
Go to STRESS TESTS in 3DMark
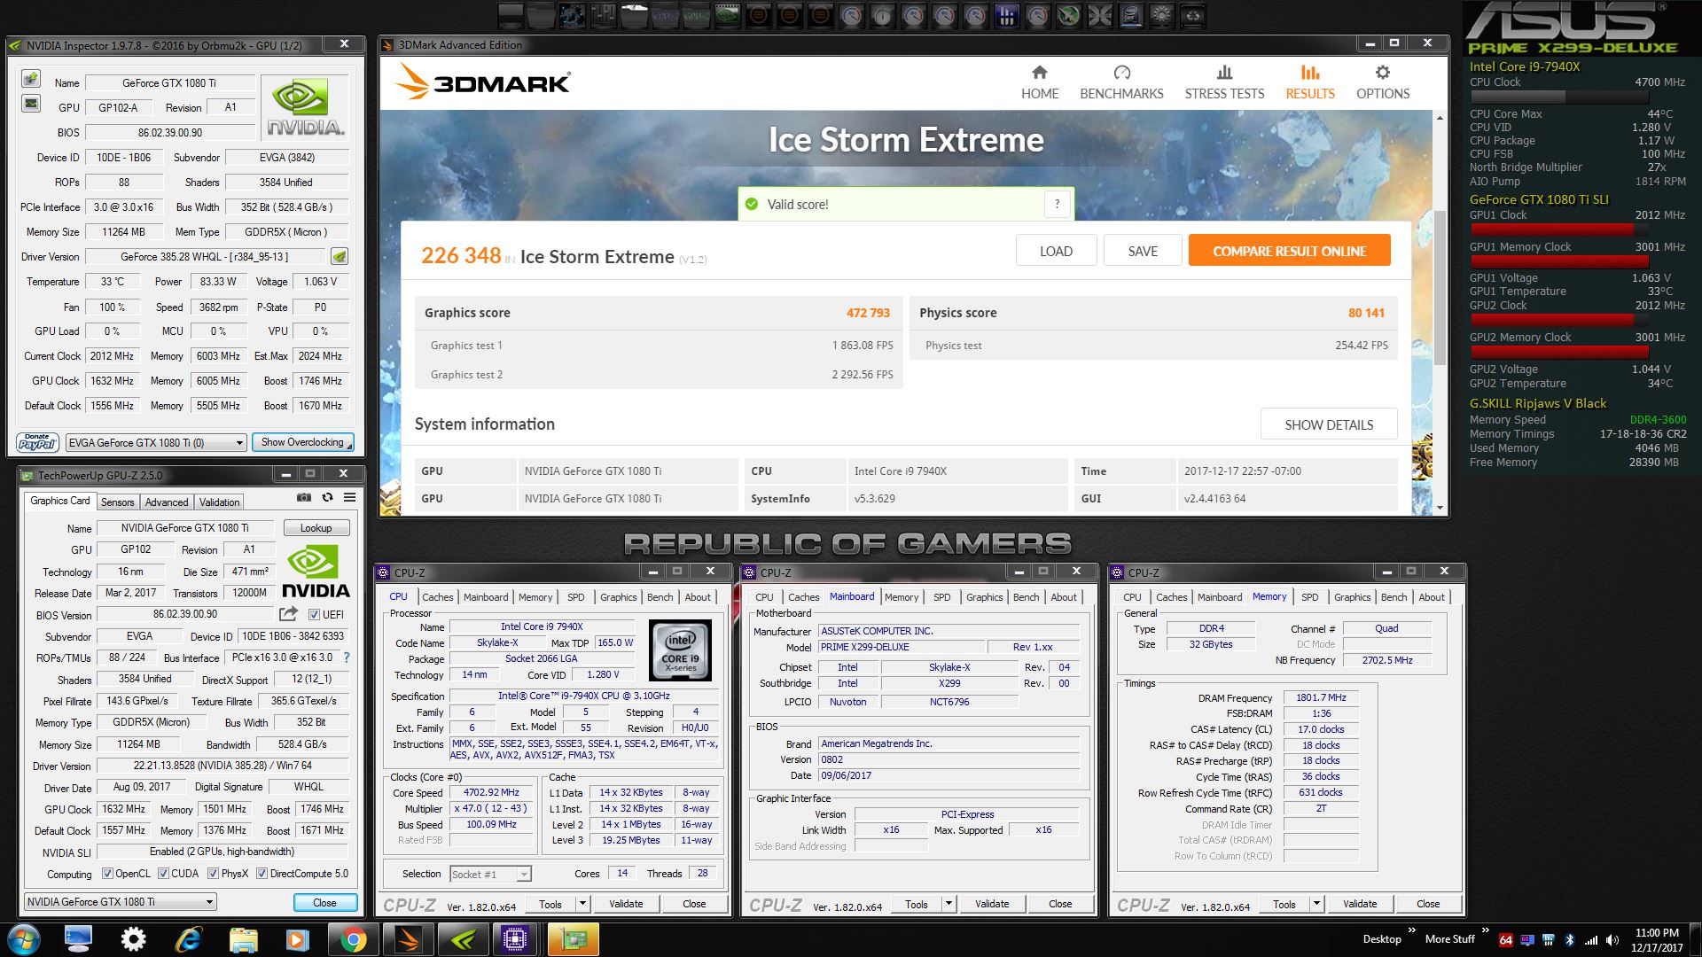tap(1224, 82)
